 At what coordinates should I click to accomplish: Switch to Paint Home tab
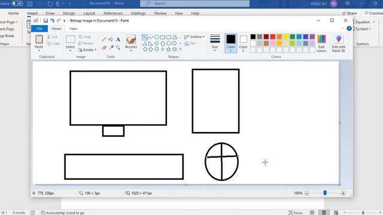click(56, 29)
